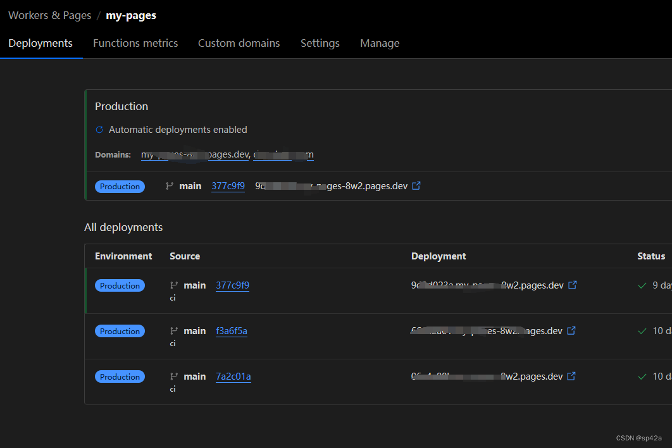The height and width of the screenshot is (448, 672).
Task: Click success checkmark for 7a2c01a deployment
Action: 642,376
